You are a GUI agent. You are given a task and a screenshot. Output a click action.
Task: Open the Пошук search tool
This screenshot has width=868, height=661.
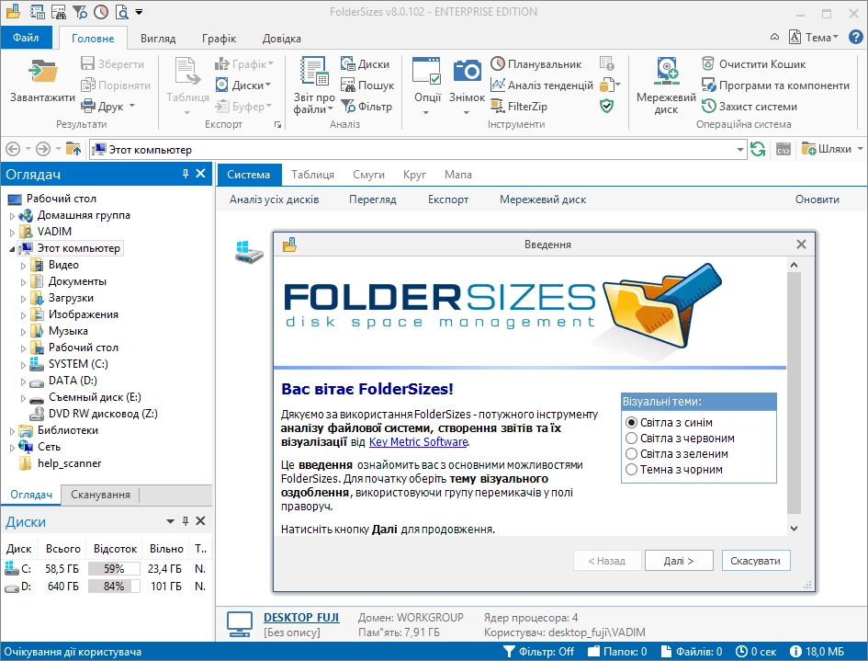click(x=367, y=85)
